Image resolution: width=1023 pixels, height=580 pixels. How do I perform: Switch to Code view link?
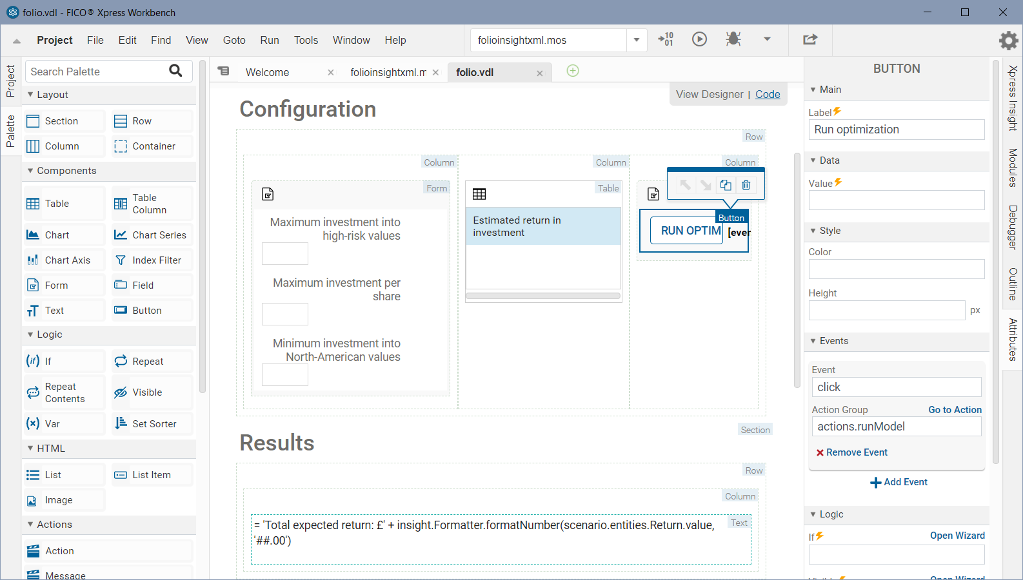768,94
